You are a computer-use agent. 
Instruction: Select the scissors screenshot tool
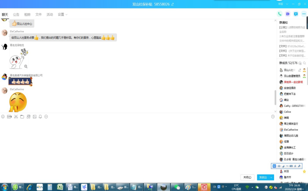point(16,117)
